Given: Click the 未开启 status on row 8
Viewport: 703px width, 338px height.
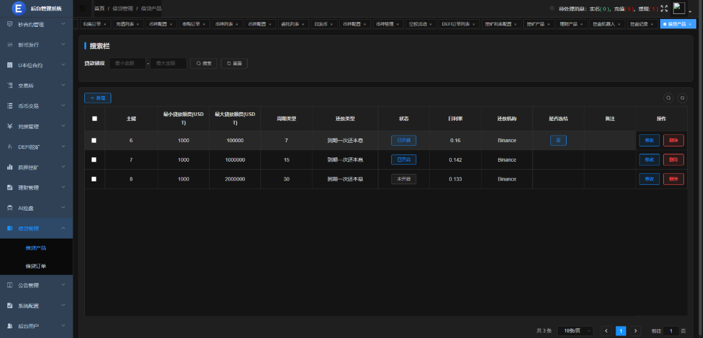Looking at the screenshot, I should (x=403, y=179).
